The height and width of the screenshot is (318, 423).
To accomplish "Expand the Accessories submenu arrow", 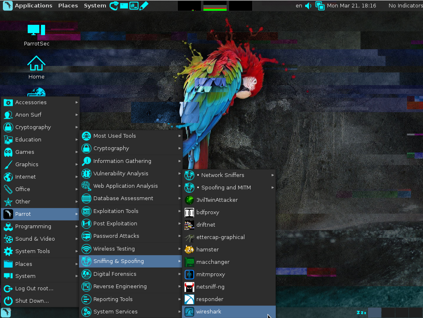I will (x=76, y=102).
